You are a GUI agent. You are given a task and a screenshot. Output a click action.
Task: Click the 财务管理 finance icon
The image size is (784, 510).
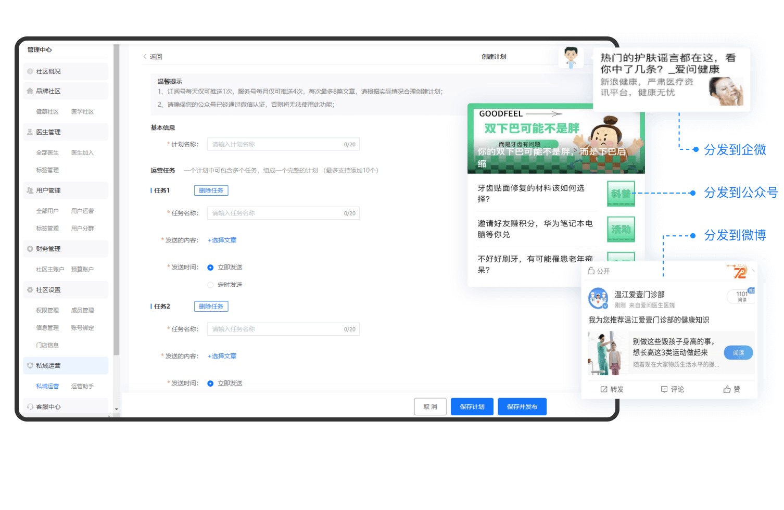click(x=30, y=249)
